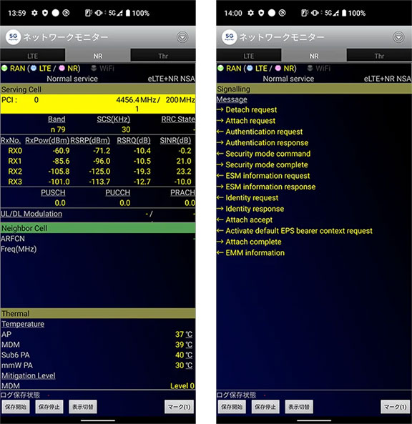Tap the yellow PCI serving cell row
The height and width of the screenshot is (424, 412).
coord(98,104)
